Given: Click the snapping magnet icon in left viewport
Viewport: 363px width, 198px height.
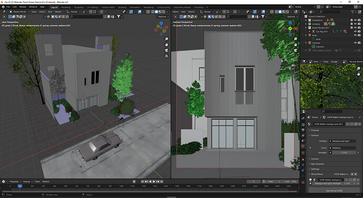Looking at the screenshot, I should [x=90, y=12].
